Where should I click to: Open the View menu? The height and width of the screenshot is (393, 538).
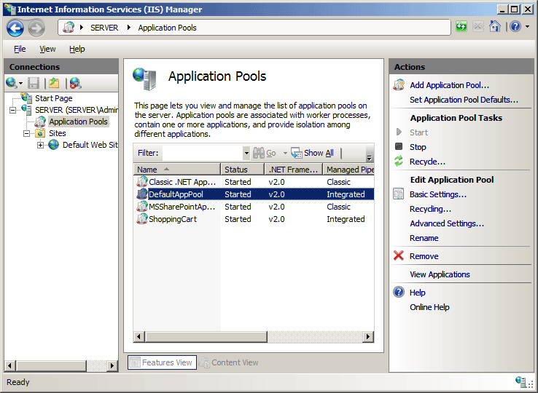pyautogui.click(x=47, y=49)
